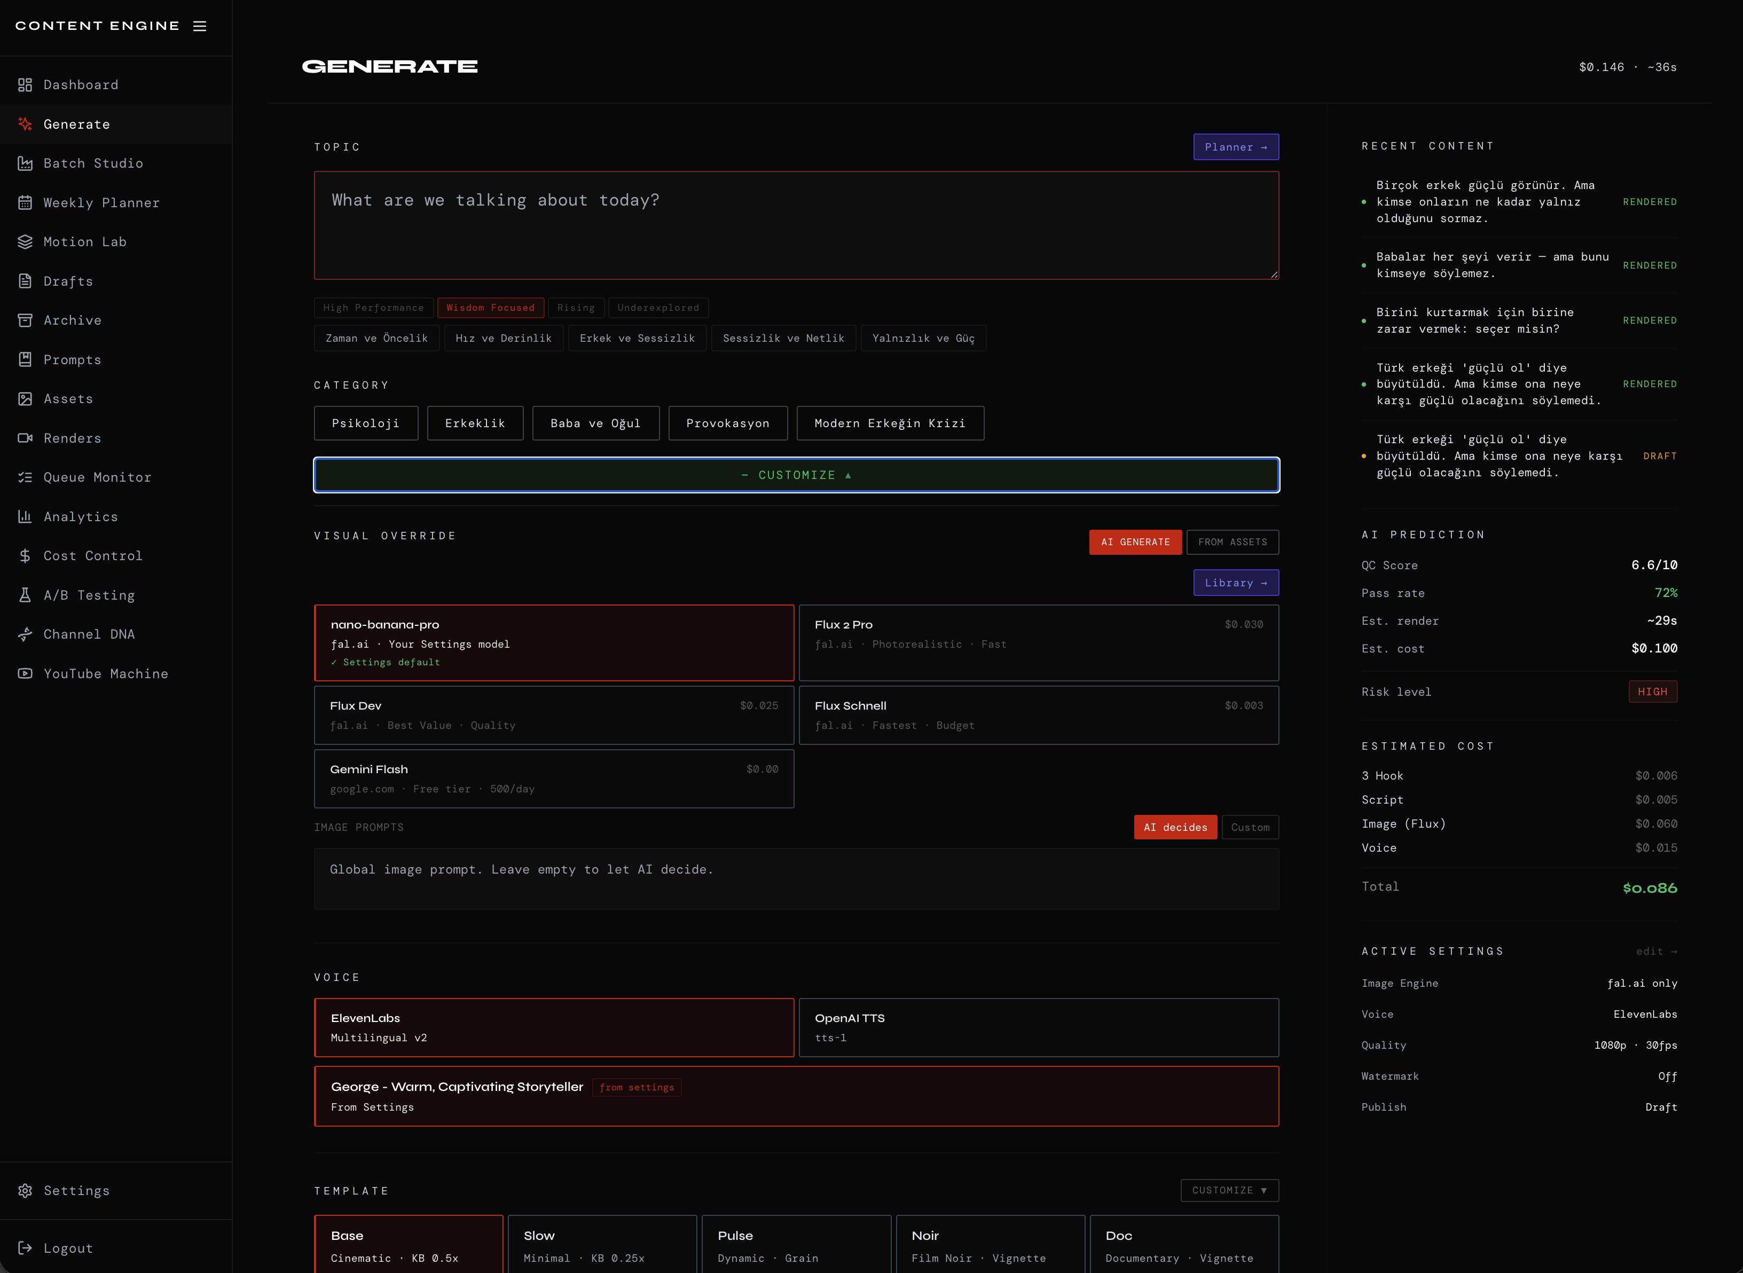Toggle image prompts to Custom mode
1743x1273 pixels.
pos(1249,827)
